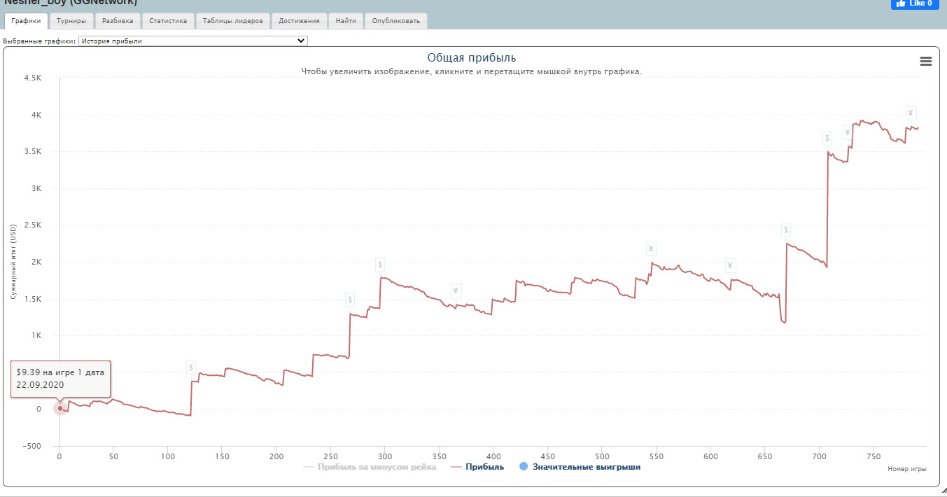Click the last yen marker near game 785

click(x=910, y=113)
